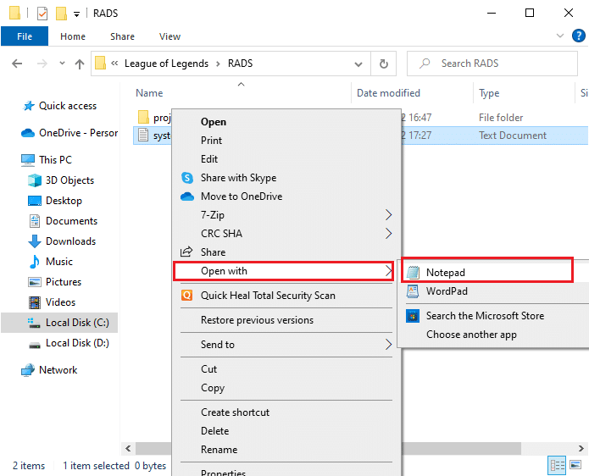Click horizontal scrollbar left arrow
Viewport: 589px width, 476px height.
tap(128, 449)
